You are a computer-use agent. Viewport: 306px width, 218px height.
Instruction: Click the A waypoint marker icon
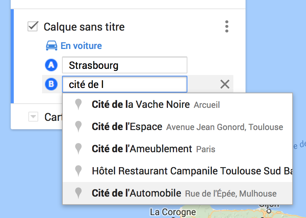(51, 65)
